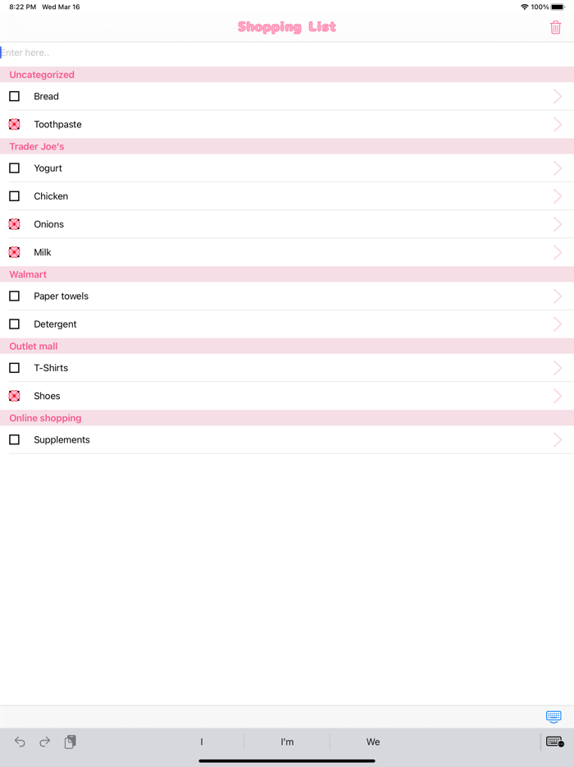The width and height of the screenshot is (574, 767).
Task: Tap the keyboard icon beside the suggestion bar
Action: (x=554, y=742)
